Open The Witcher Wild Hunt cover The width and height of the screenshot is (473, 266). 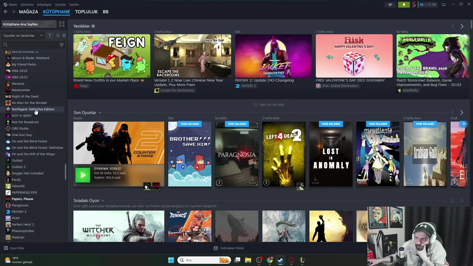(x=119, y=226)
